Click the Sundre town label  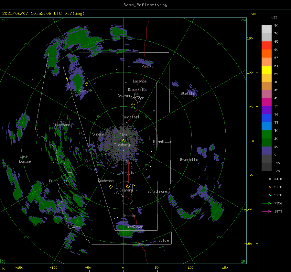click(x=98, y=134)
